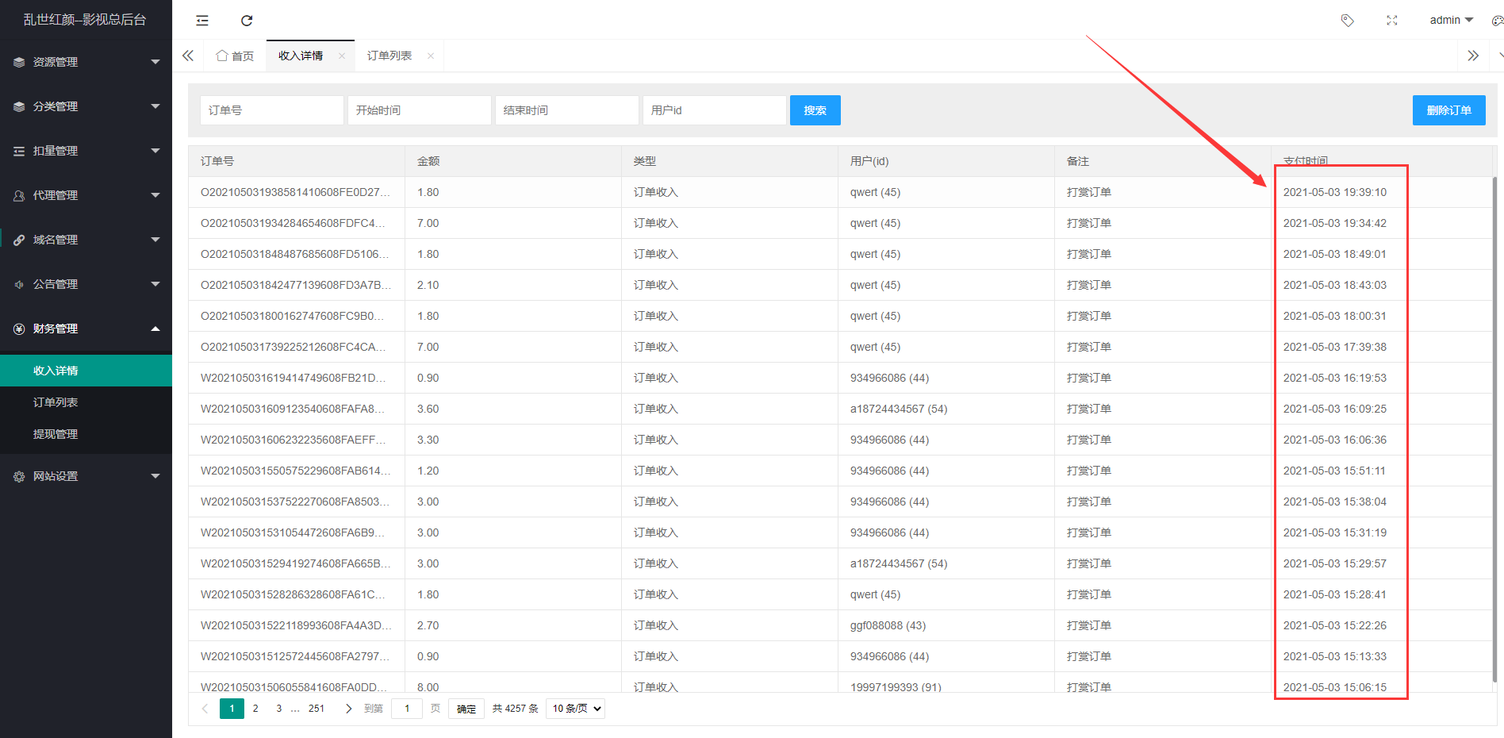Image resolution: width=1504 pixels, height=738 pixels.
Task: Close the 收入详情 tab
Action: click(342, 56)
